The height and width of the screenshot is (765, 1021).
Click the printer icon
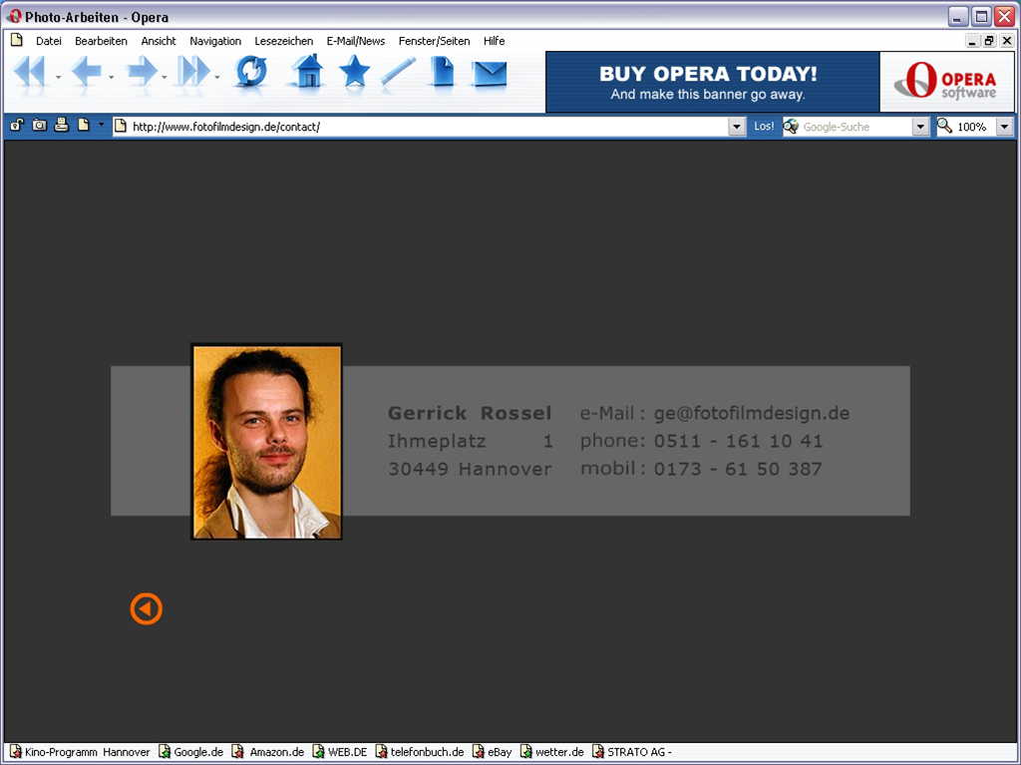click(x=61, y=125)
